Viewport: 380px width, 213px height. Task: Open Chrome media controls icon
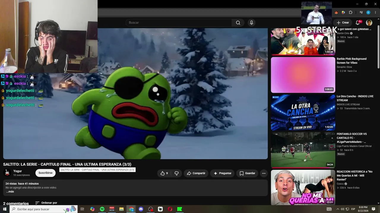click(361, 12)
